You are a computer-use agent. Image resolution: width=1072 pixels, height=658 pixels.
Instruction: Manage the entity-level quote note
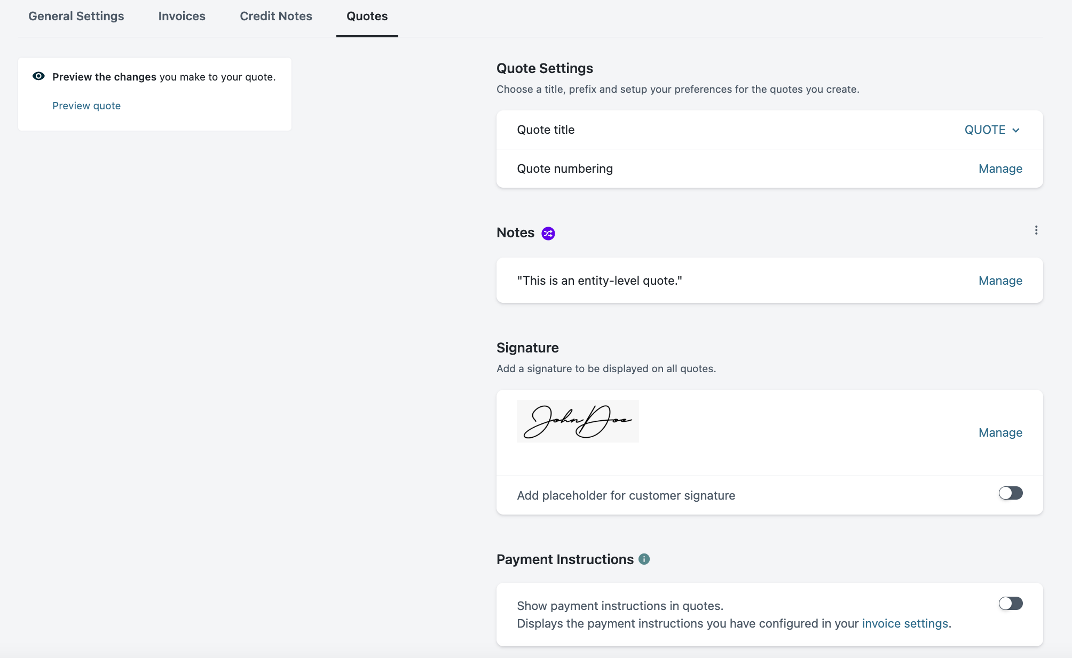(1000, 281)
